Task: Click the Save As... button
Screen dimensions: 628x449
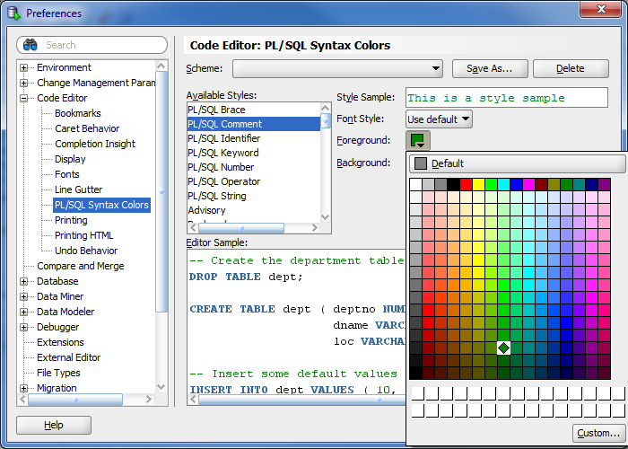Action: point(490,68)
